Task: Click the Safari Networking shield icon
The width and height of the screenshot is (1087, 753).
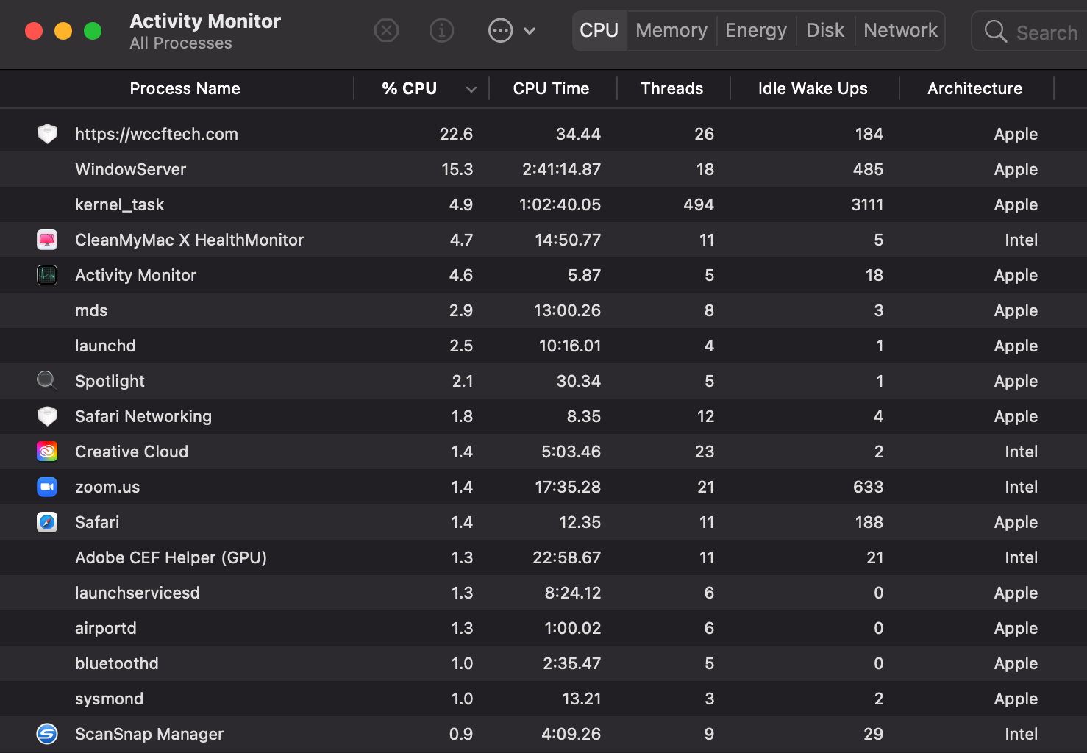Action: [47, 416]
